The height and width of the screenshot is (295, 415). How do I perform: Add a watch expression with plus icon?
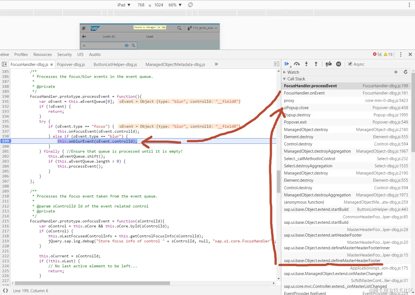(396, 72)
